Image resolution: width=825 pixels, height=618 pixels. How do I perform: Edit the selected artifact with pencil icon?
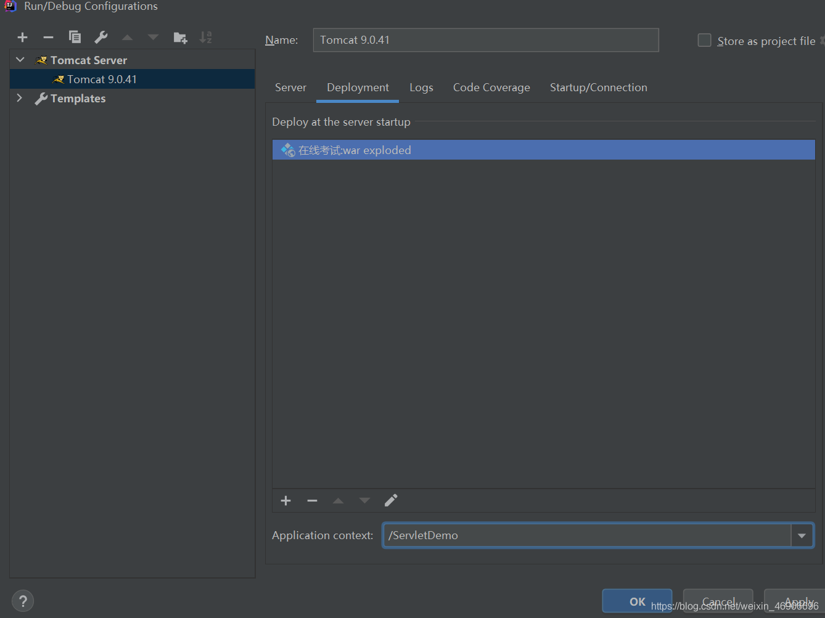click(391, 500)
